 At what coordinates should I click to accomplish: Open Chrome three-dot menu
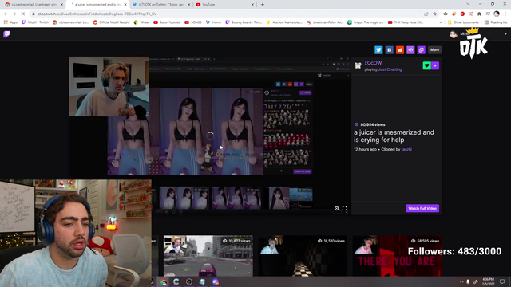[505, 14]
